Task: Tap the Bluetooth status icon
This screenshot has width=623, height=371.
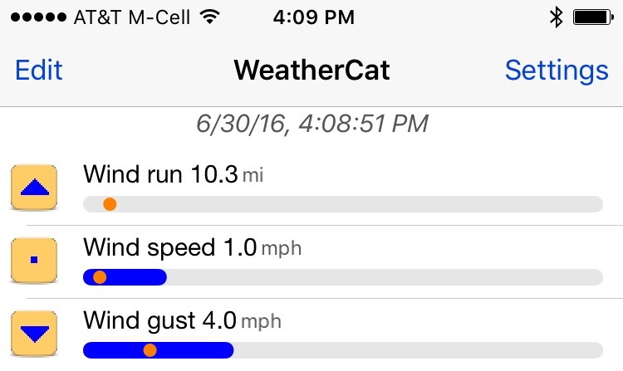Action: click(556, 17)
